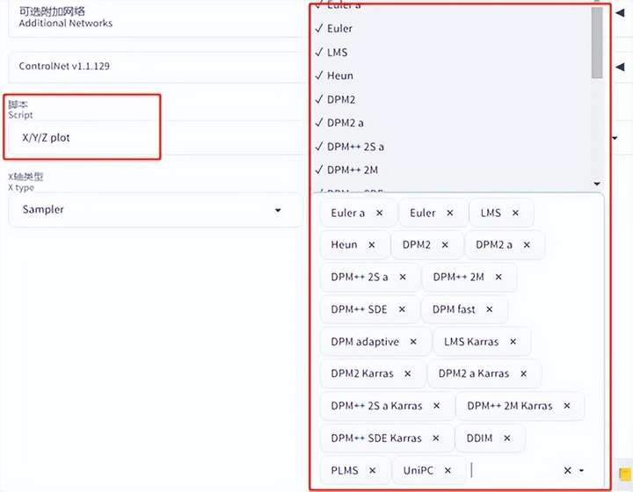This screenshot has width=633, height=492.
Task: Click the DPM adaptive tag label
Action: point(365,342)
